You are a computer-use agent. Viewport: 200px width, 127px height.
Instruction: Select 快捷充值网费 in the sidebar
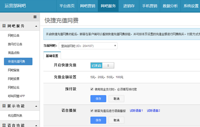click(18, 62)
